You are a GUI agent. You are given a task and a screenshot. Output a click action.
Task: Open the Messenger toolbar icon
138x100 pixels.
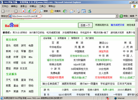pos(89,11)
